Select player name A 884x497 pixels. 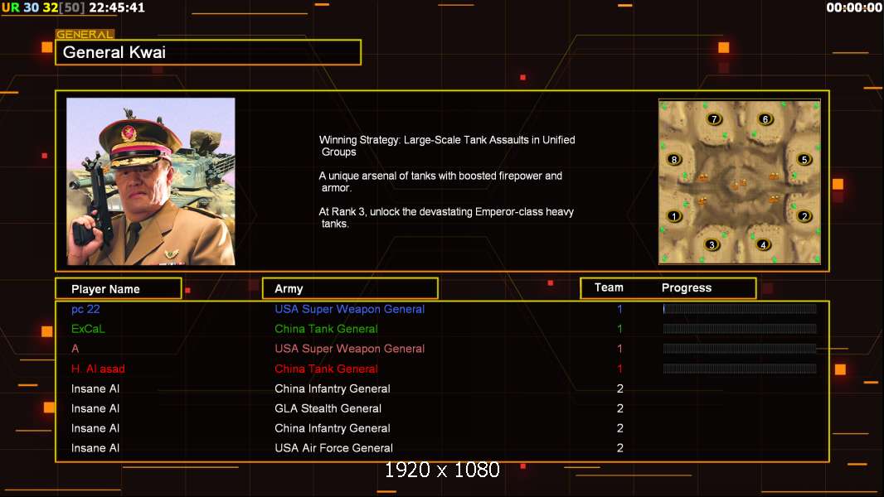tap(75, 349)
